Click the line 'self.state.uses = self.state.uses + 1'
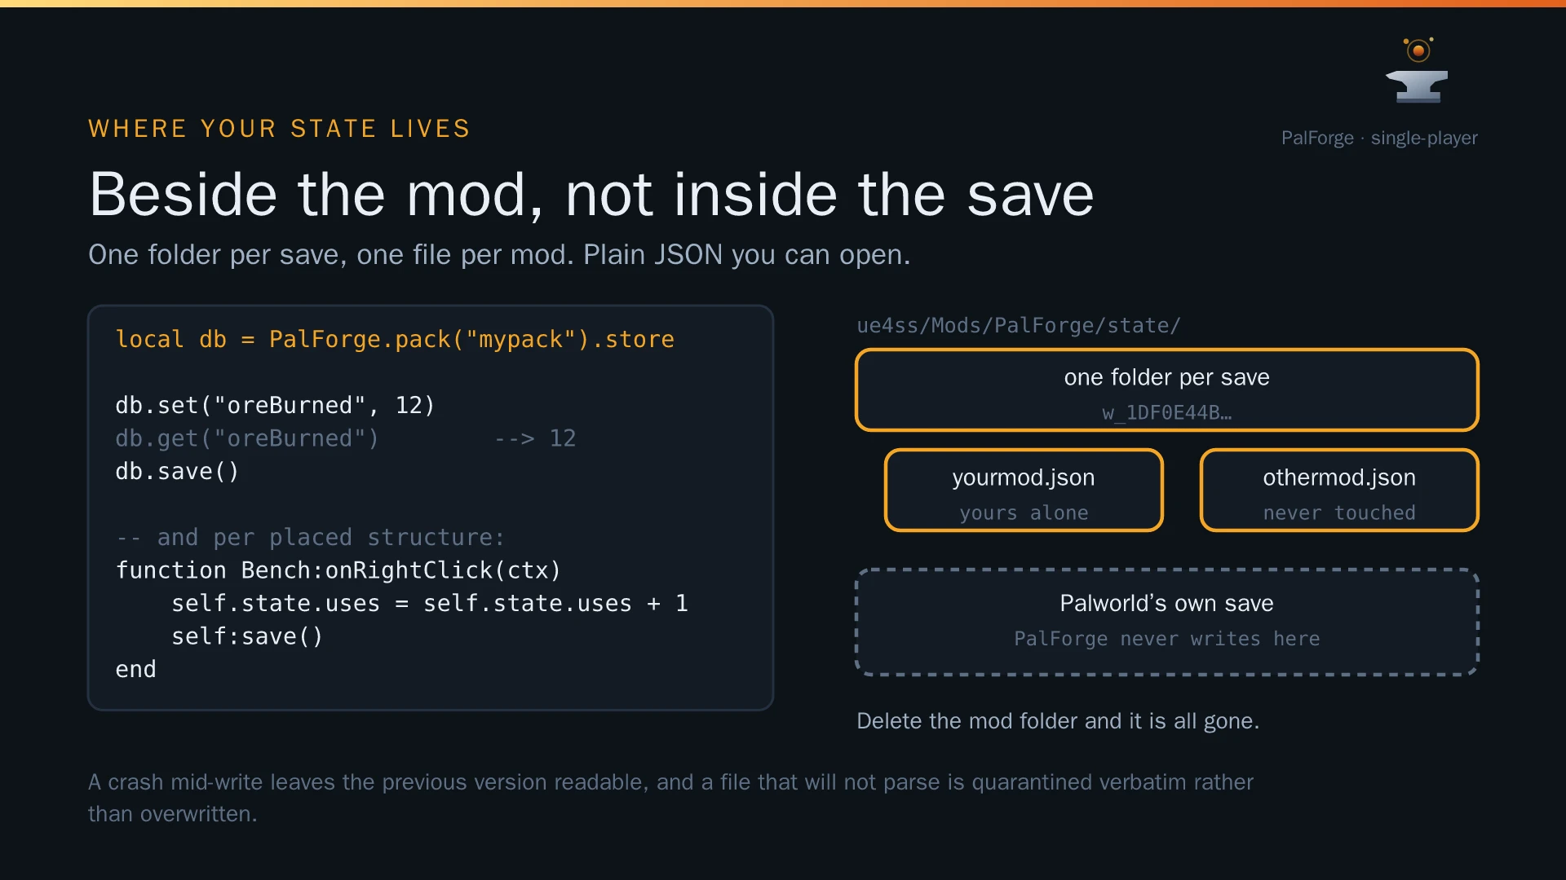The image size is (1566, 880). [430, 604]
